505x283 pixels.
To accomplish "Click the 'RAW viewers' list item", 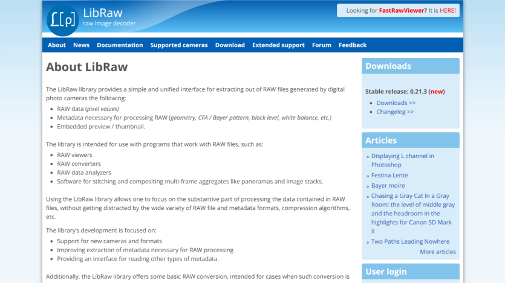I will pyautogui.click(x=74, y=155).
